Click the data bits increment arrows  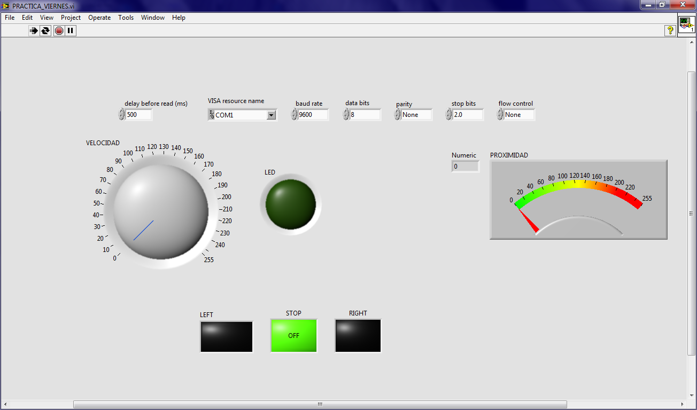[346, 114]
